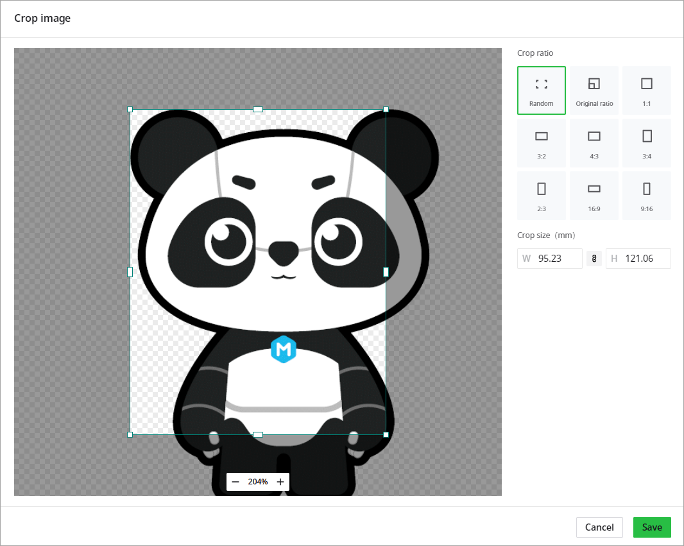684x546 pixels.
Task: Click the zoom in plus button
Action: click(280, 482)
